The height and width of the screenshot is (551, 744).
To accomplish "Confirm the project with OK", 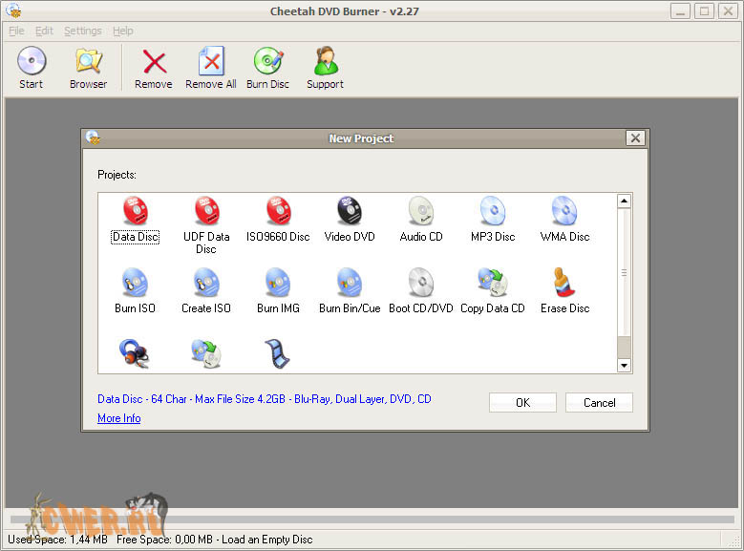I will [x=522, y=402].
